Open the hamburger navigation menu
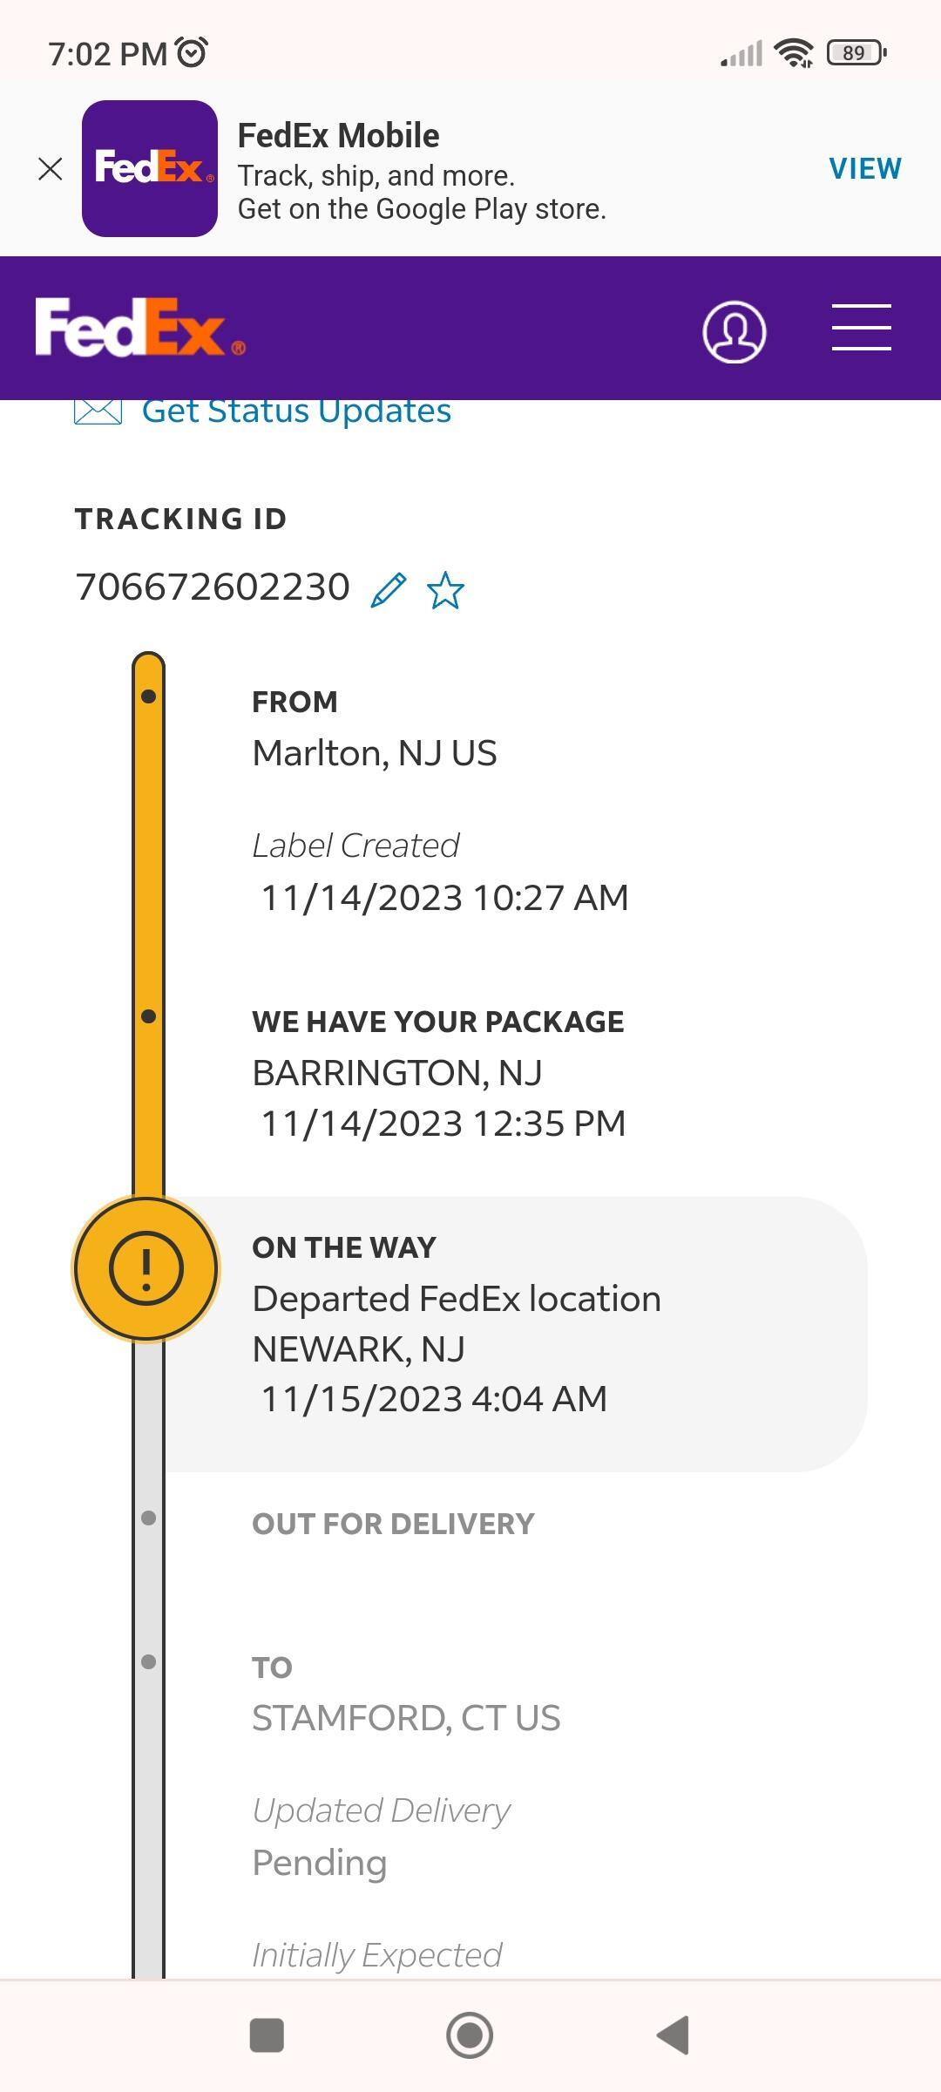941x2092 pixels. point(861,328)
